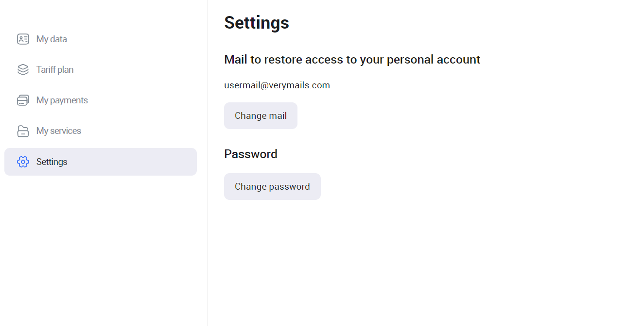Image resolution: width=627 pixels, height=326 pixels.
Task: Click the blank sidebar area below Settings row
Action: 97,243
